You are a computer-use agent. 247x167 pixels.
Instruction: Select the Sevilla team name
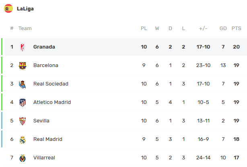[x=41, y=121]
